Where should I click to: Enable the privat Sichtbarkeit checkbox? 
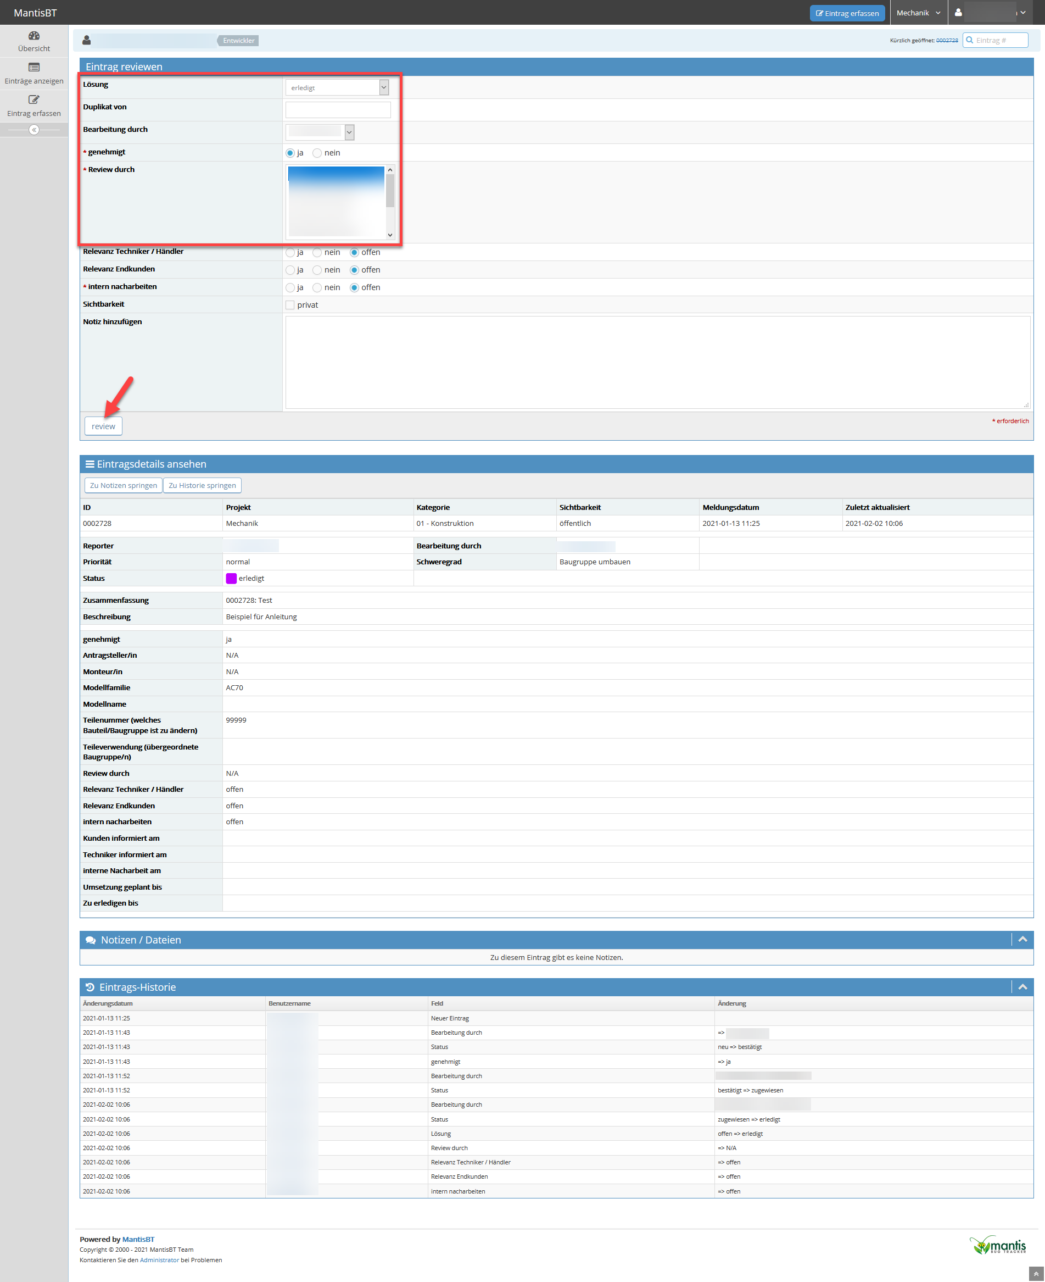(290, 305)
